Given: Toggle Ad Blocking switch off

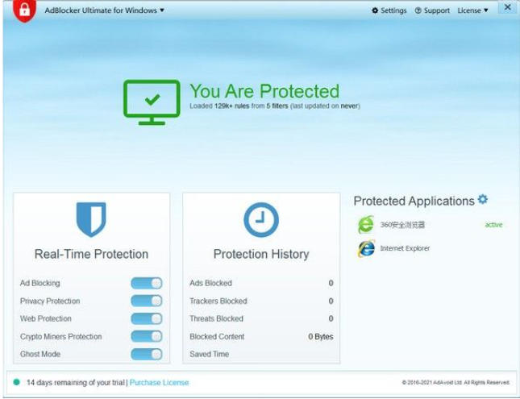Looking at the screenshot, I should 146,283.
